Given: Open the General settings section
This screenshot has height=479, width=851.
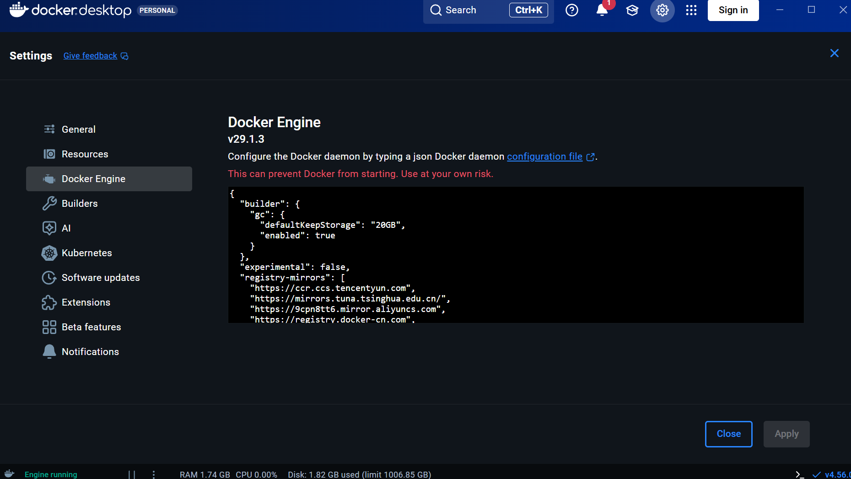Looking at the screenshot, I should tap(109, 129).
